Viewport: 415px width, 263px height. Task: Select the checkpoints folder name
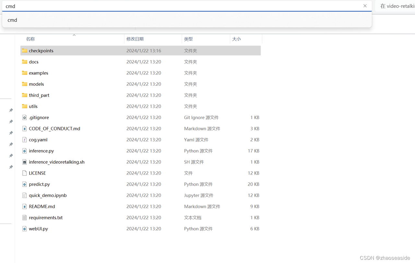coord(41,51)
